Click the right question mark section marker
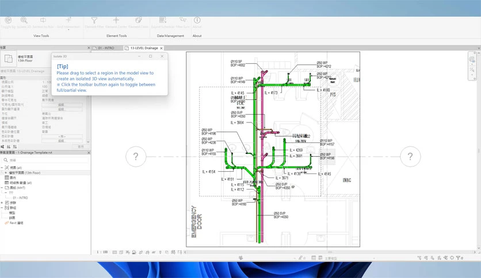This screenshot has height=278, width=481. (410, 156)
